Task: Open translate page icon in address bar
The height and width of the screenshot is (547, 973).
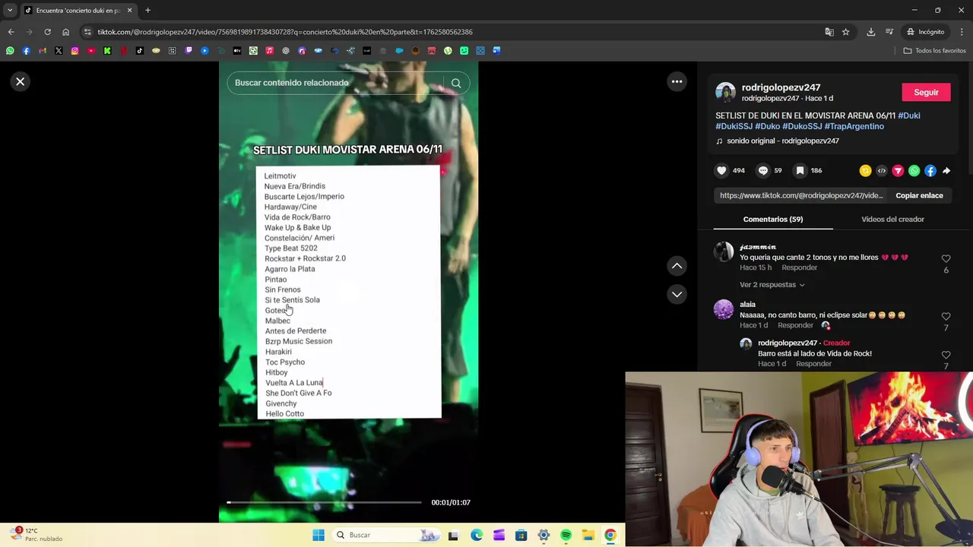Action: tap(829, 32)
